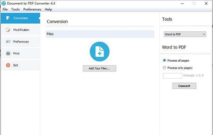
Task: Switch to the Modification sidebar tab
Action: click(20, 30)
